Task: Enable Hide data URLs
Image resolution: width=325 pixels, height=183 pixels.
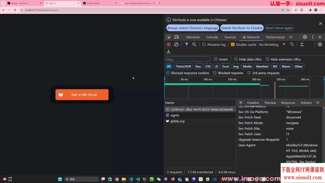Action: (236, 59)
